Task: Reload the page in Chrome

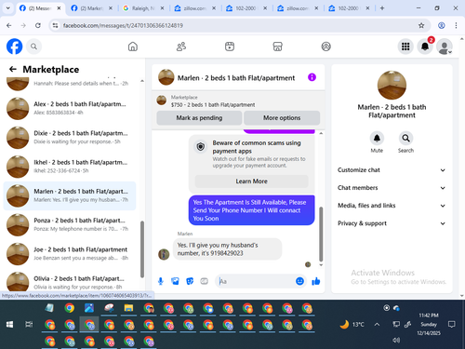Action: click(x=38, y=25)
